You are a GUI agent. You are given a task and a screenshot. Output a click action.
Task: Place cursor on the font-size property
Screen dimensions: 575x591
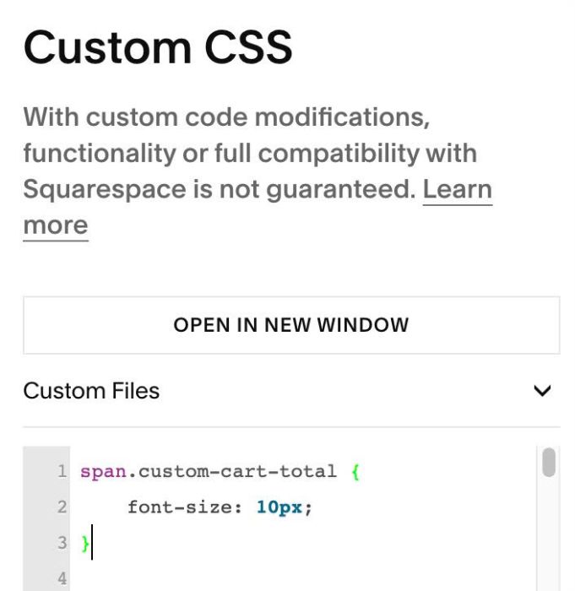click(x=180, y=507)
